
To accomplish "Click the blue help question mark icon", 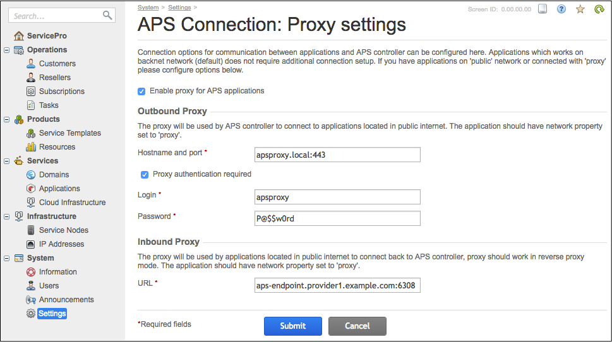I will [561, 9].
